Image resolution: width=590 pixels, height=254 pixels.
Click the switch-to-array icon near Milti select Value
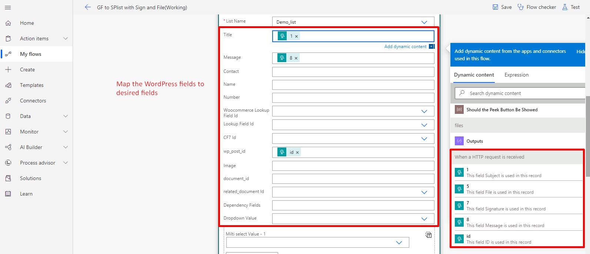pos(429,234)
